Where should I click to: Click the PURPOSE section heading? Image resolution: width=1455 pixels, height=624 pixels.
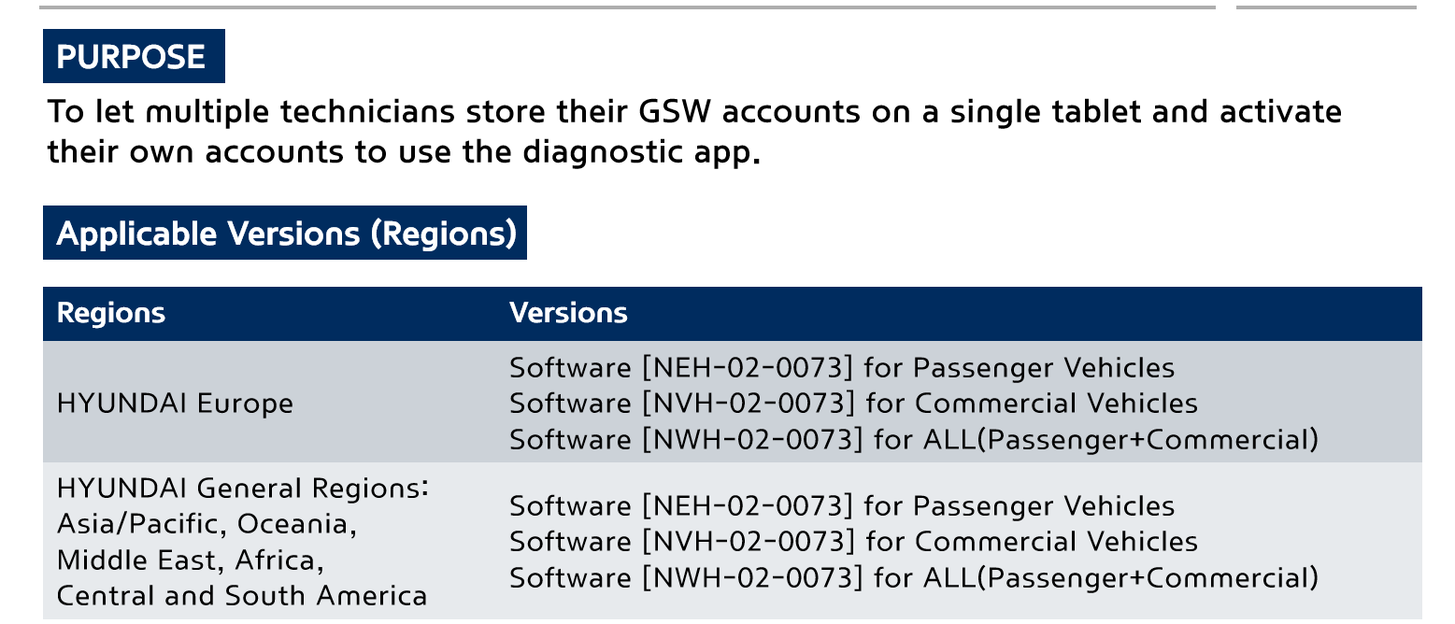[134, 57]
